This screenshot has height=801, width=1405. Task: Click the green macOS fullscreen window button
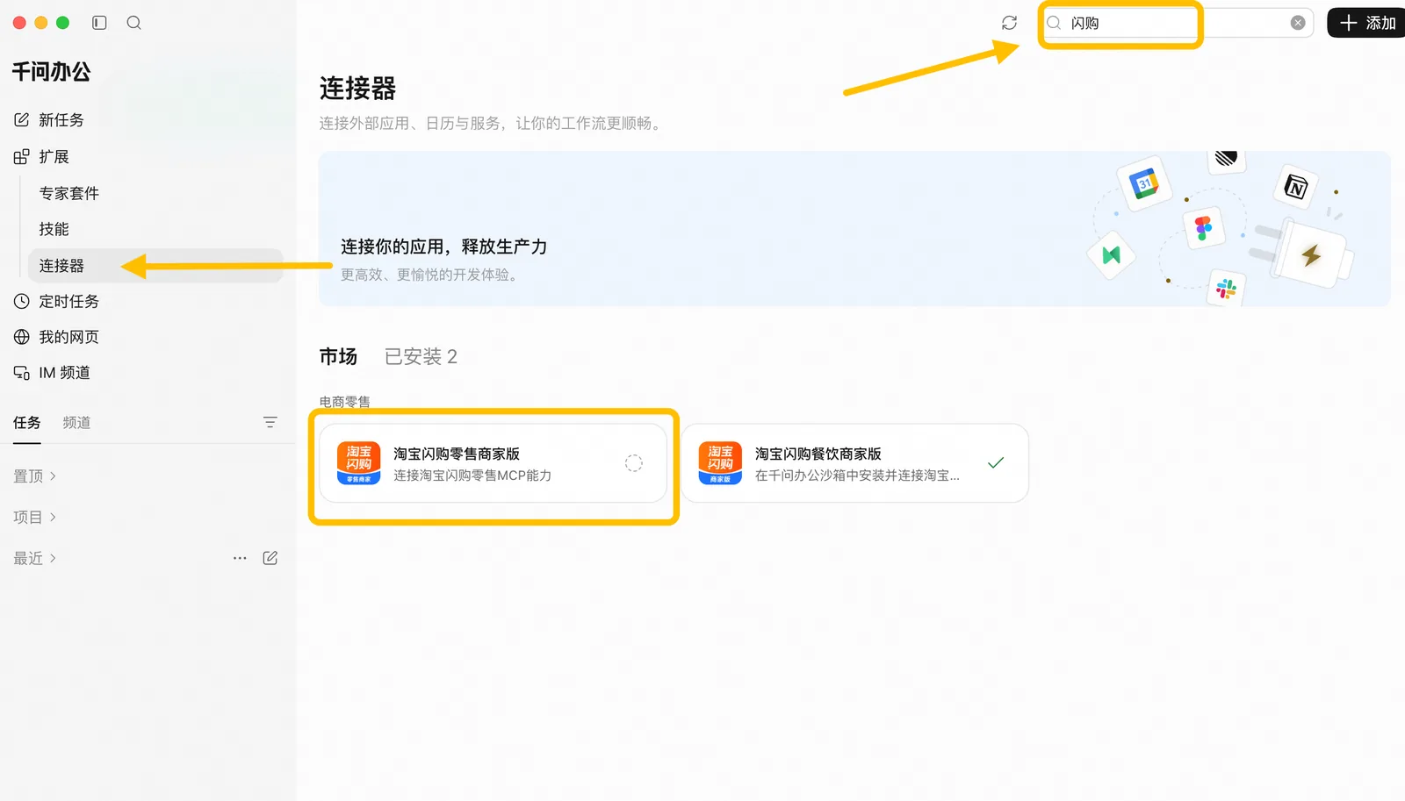62,23
